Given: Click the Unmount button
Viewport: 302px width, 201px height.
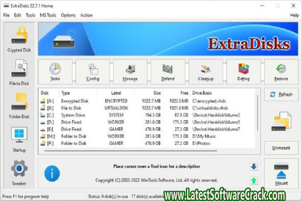Looking at the screenshot, I should point(281,148).
